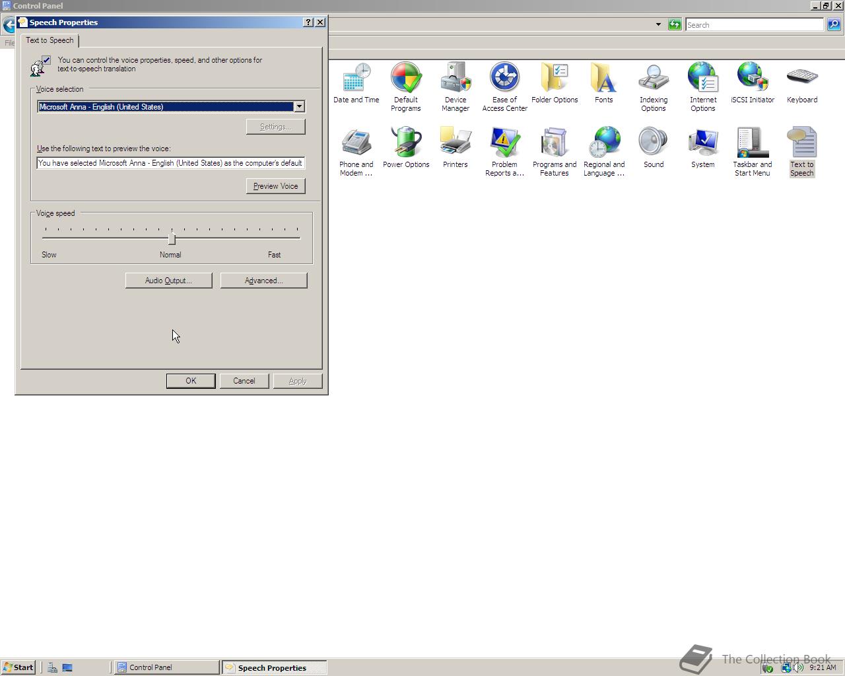The height and width of the screenshot is (676, 845).
Task: Open Default Programs in Control Panel
Action: (406, 87)
